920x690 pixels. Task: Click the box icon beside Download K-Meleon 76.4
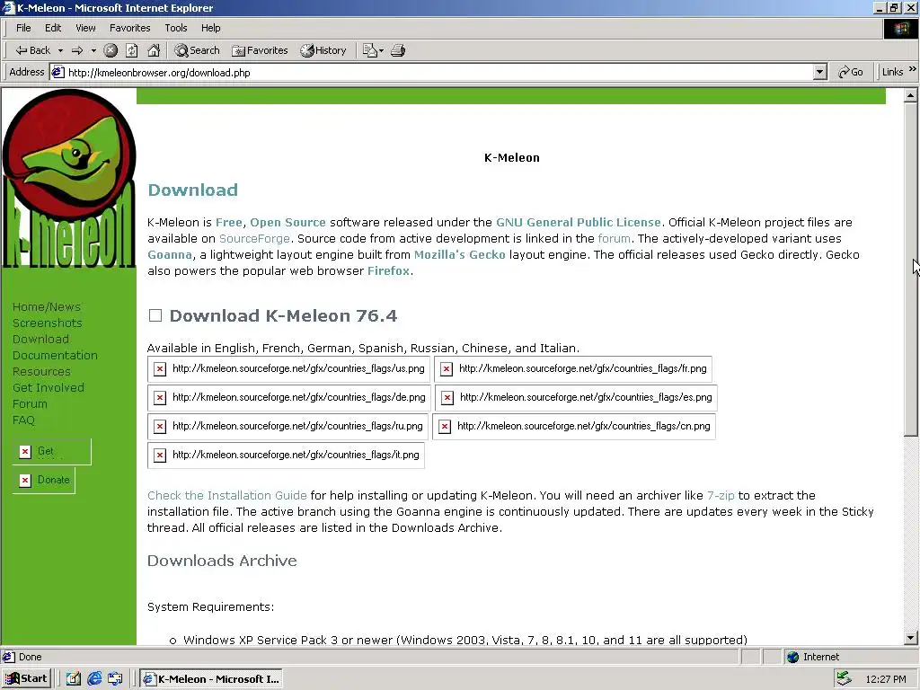coord(155,315)
